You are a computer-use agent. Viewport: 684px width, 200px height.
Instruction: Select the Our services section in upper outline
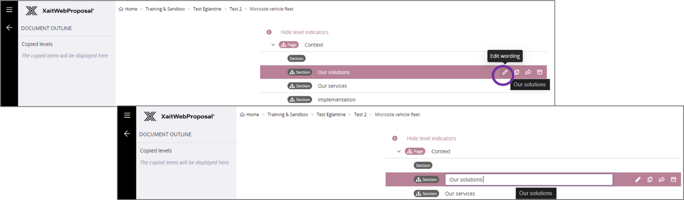click(332, 86)
